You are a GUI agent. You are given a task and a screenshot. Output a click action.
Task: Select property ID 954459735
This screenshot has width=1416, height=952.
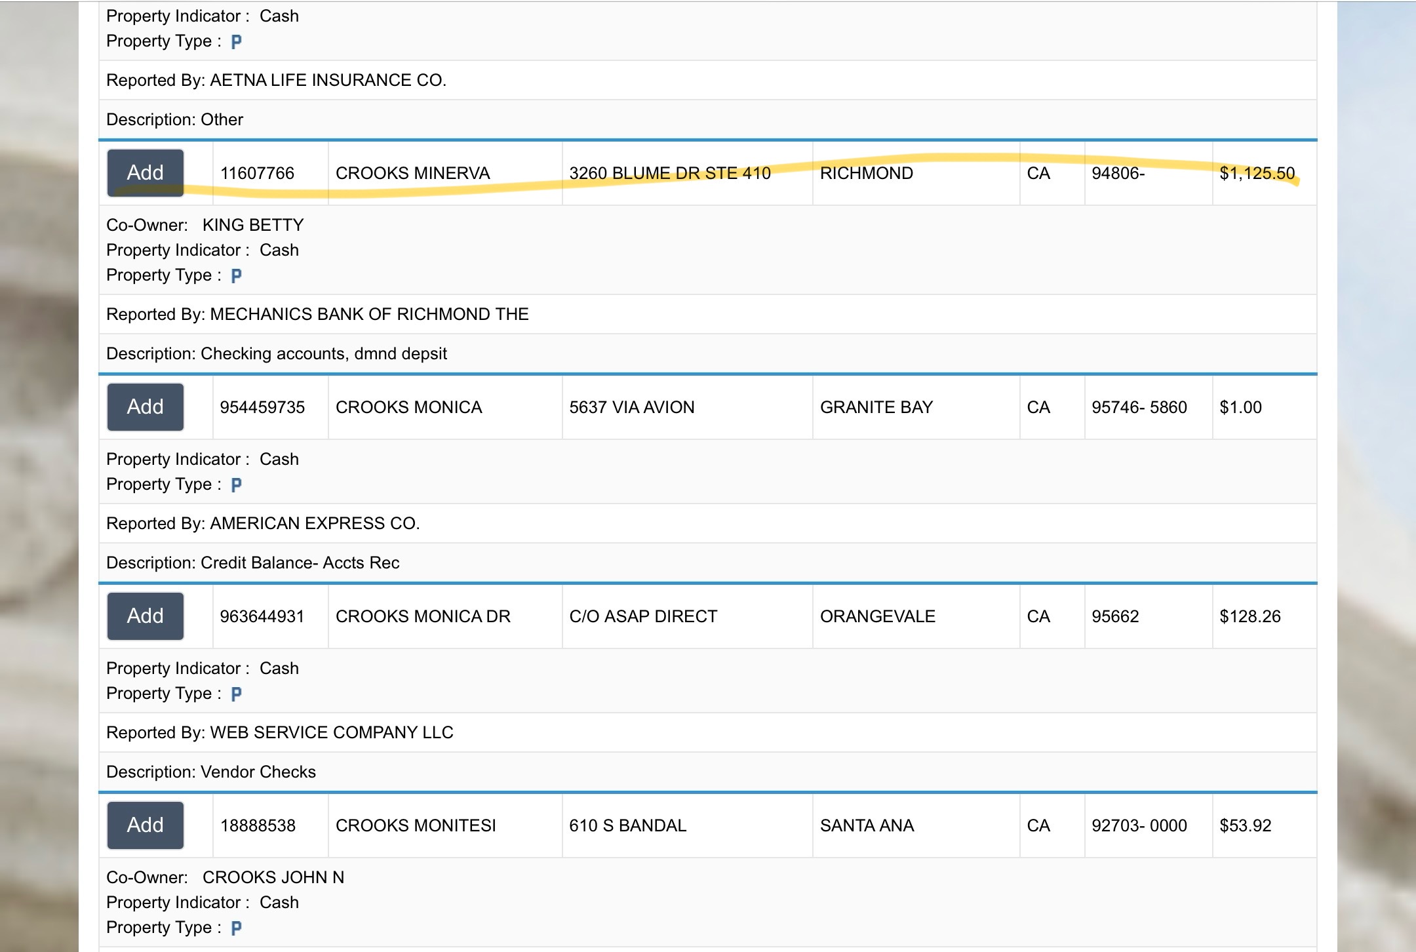coord(262,407)
